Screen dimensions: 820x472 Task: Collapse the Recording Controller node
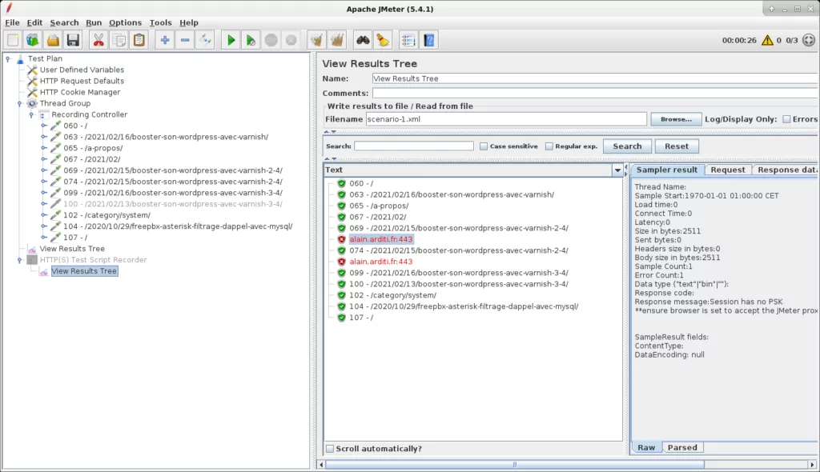[x=31, y=114]
